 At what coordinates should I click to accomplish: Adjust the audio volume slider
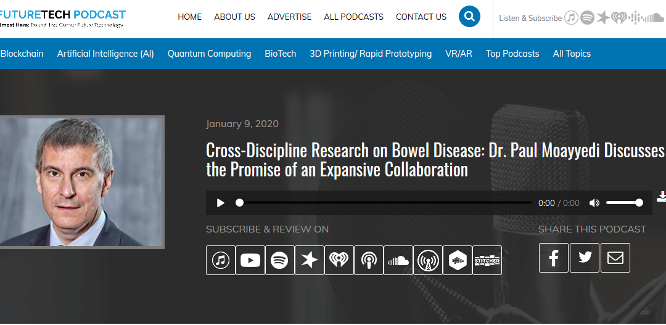[x=624, y=203]
